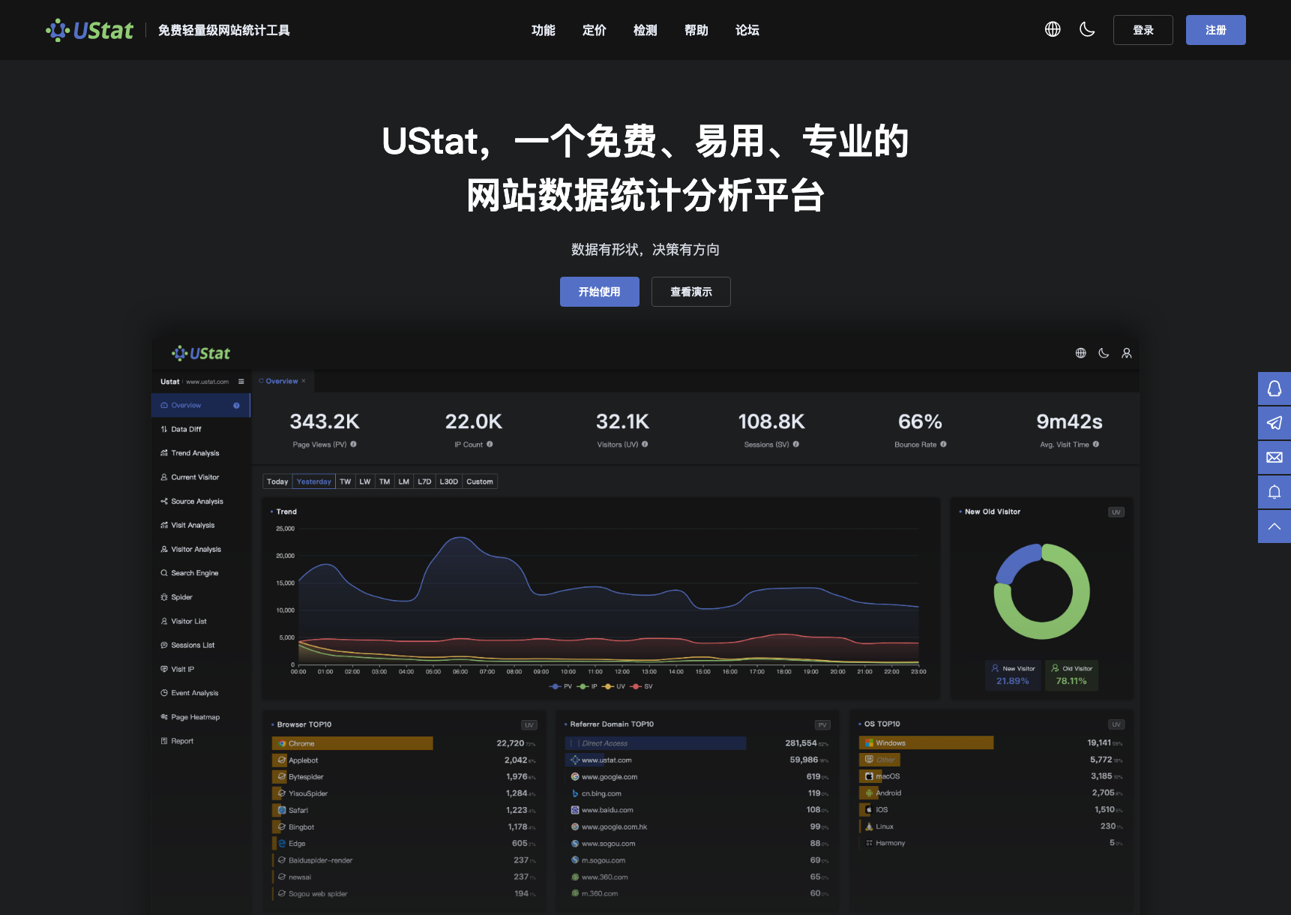Click the UV badge on Browser TOP10 panel
Image resolution: width=1291 pixels, height=915 pixels.
[x=529, y=725]
